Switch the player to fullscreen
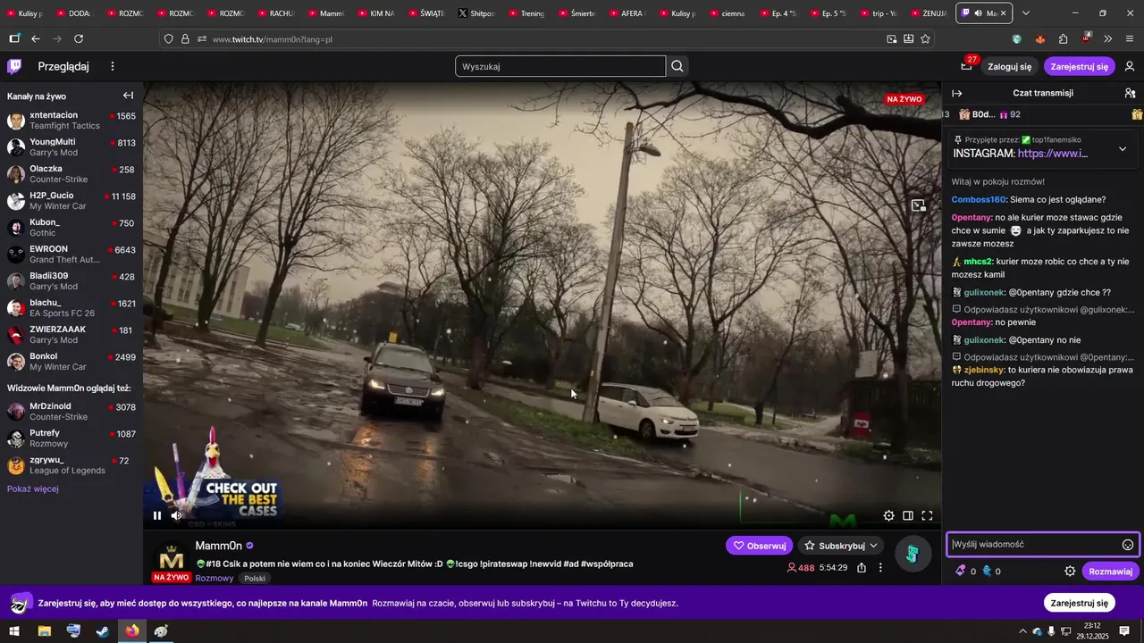Viewport: 1144px width, 643px height. point(927,515)
